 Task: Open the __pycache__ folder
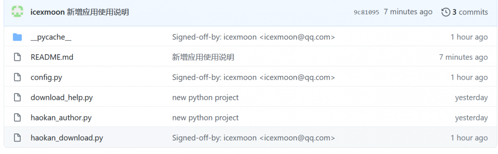pyautogui.click(x=51, y=37)
